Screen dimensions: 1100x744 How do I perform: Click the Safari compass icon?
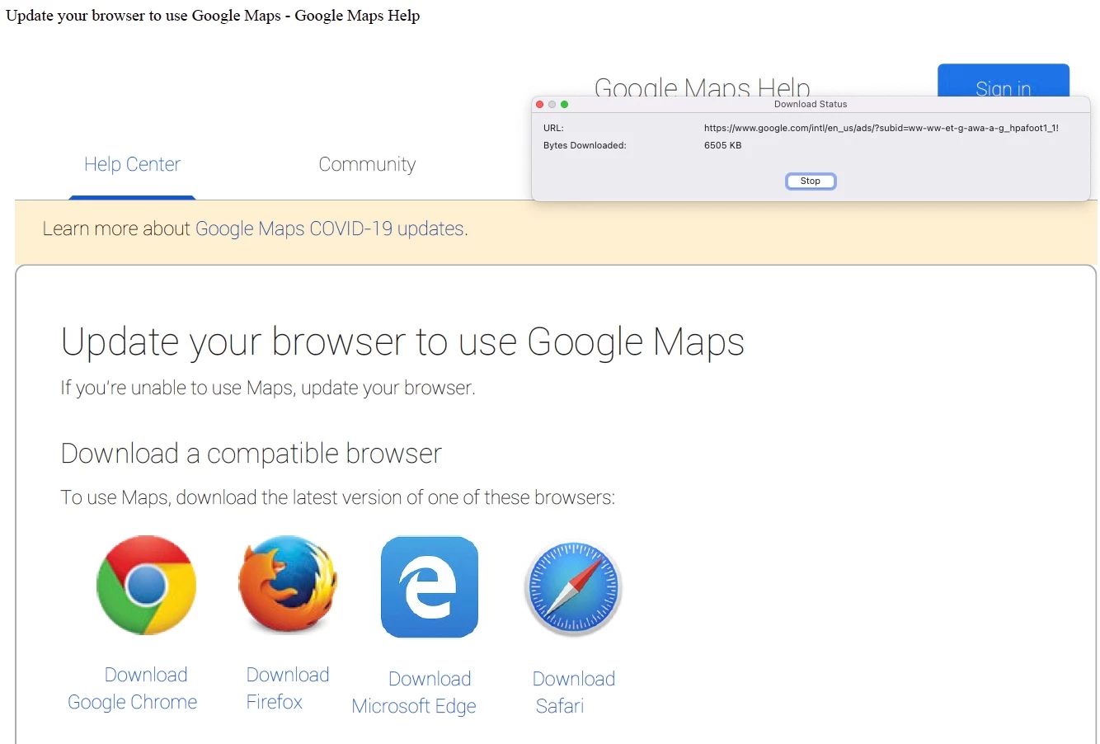(x=573, y=588)
